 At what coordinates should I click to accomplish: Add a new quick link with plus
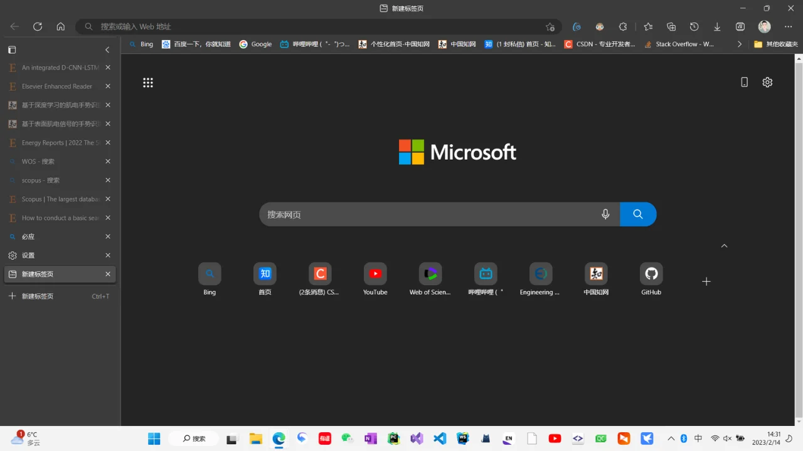click(x=706, y=281)
